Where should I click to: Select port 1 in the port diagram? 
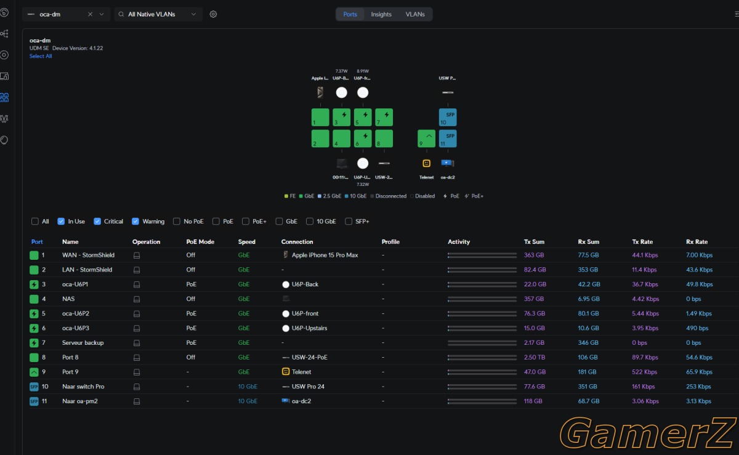[320, 117]
